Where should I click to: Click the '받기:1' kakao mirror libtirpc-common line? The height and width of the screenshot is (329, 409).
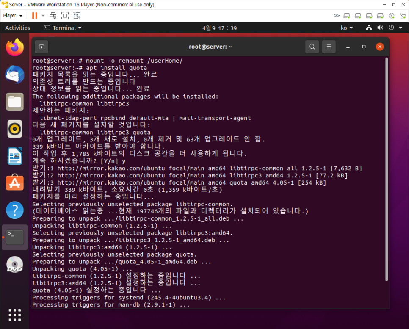pyautogui.click(x=197, y=168)
